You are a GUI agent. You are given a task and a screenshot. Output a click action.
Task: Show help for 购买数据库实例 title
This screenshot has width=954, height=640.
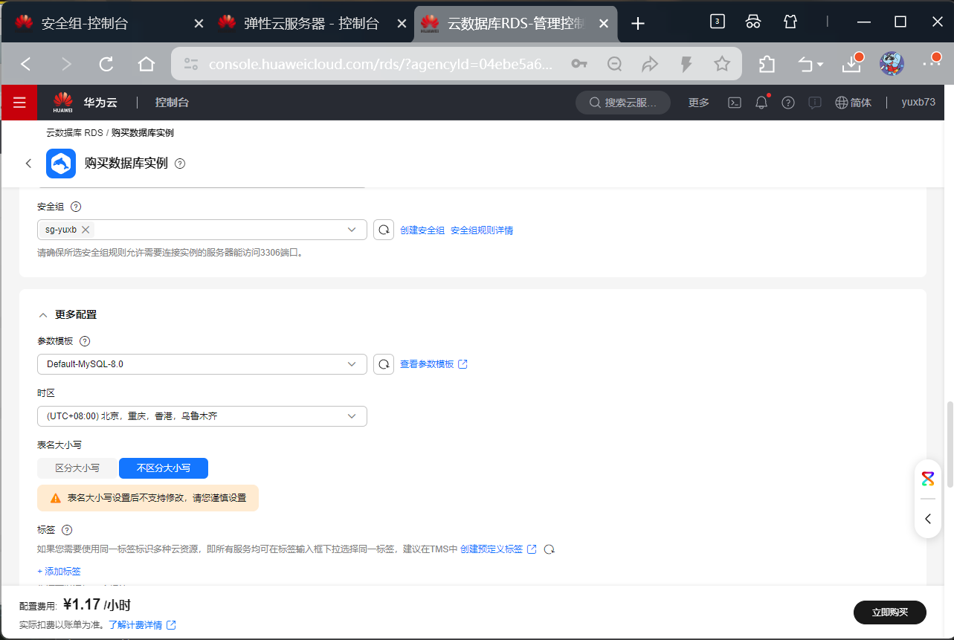(180, 164)
